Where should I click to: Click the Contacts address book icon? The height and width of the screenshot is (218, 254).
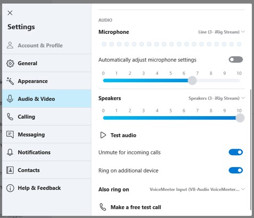pos(10,170)
